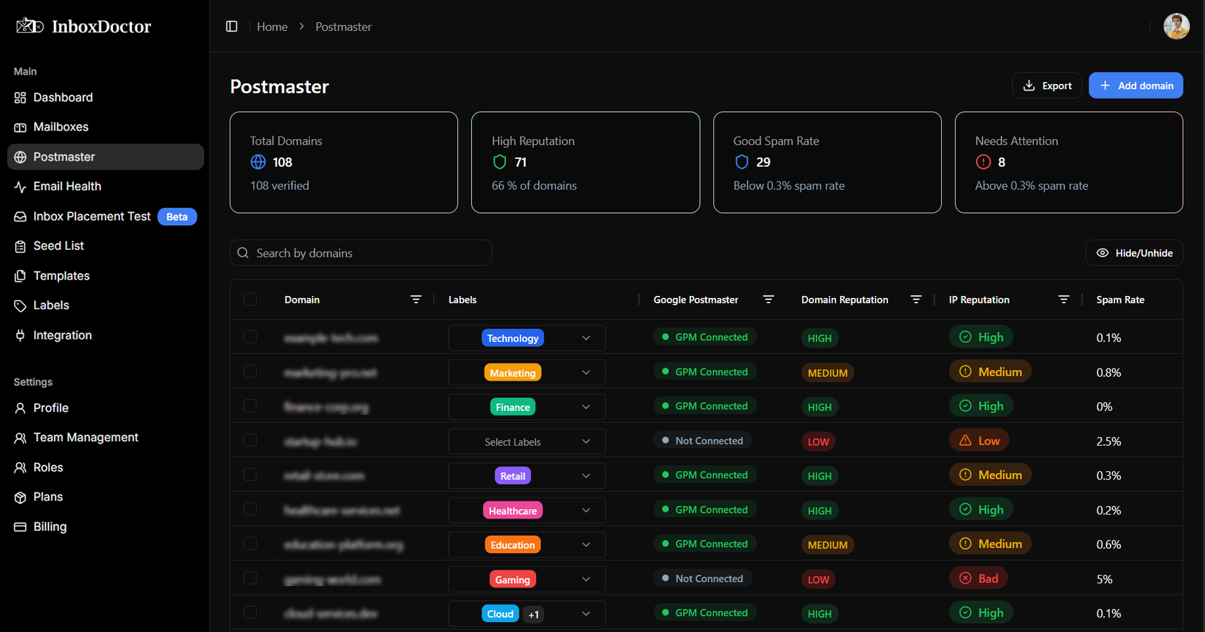The width and height of the screenshot is (1205, 632).
Task: Expand the Select Labels dropdown
Action: pos(585,442)
